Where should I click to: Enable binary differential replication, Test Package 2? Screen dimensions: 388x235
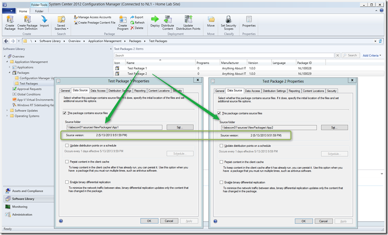coord(221,182)
